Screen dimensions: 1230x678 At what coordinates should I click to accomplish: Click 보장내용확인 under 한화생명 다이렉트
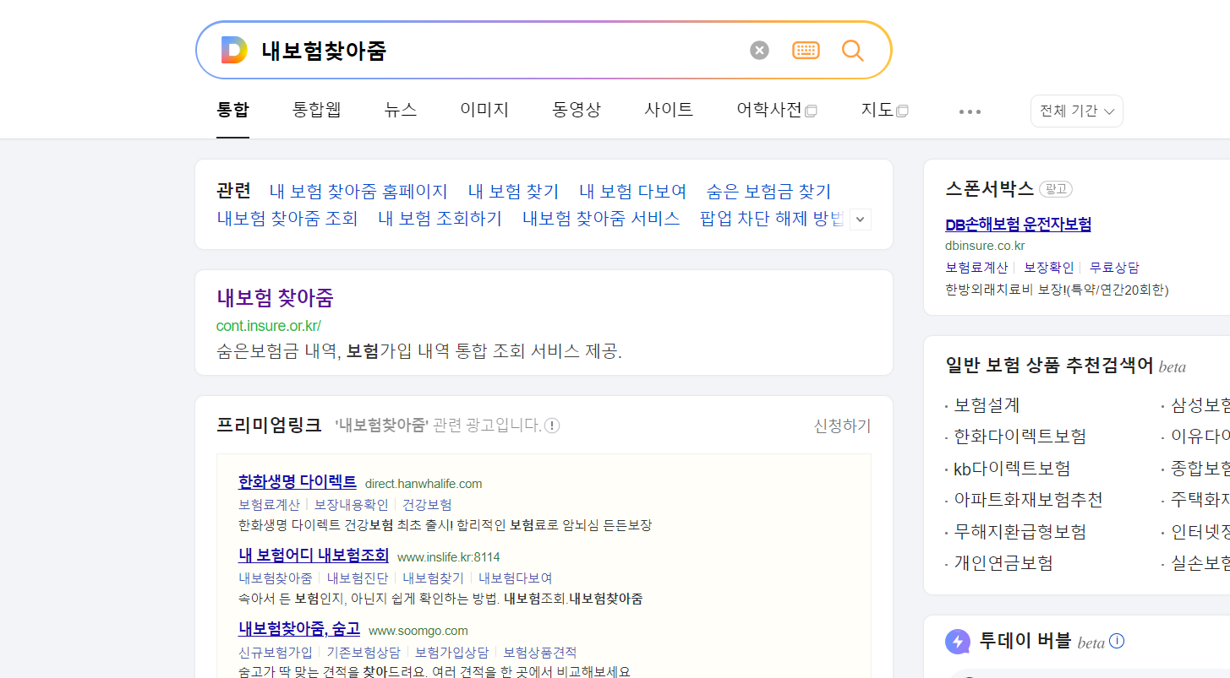click(x=352, y=505)
